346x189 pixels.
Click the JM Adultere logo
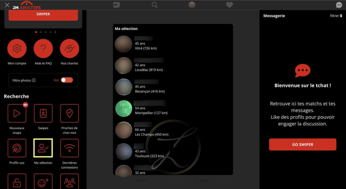pyautogui.click(x=27, y=5)
